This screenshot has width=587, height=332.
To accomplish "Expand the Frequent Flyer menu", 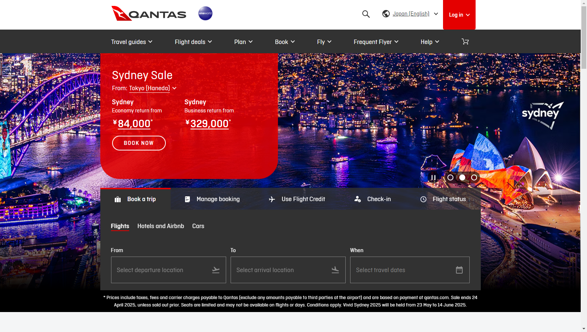I will (376, 42).
